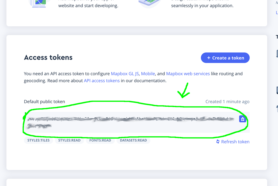Click the 'seamlessly in your application' text
This screenshot has height=186, width=278.
(202, 6)
